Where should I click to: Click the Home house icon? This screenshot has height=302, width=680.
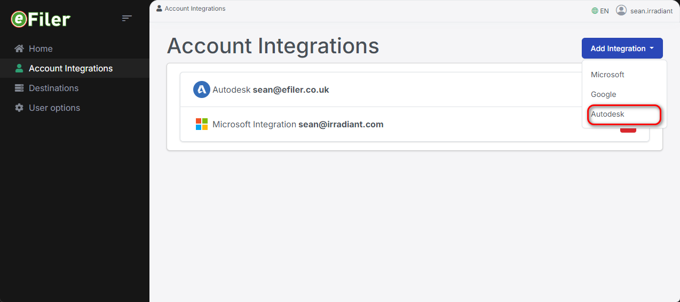tap(19, 48)
